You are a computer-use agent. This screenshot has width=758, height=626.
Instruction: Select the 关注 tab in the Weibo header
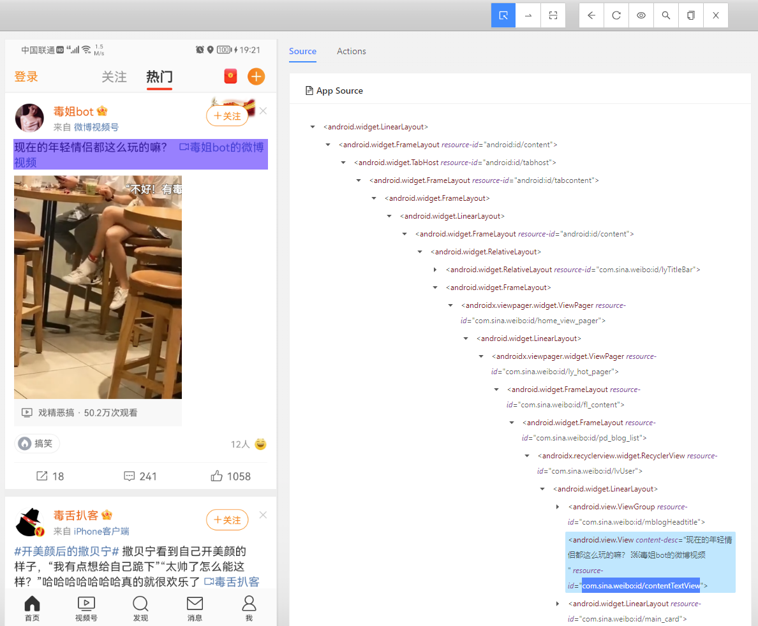(x=114, y=76)
